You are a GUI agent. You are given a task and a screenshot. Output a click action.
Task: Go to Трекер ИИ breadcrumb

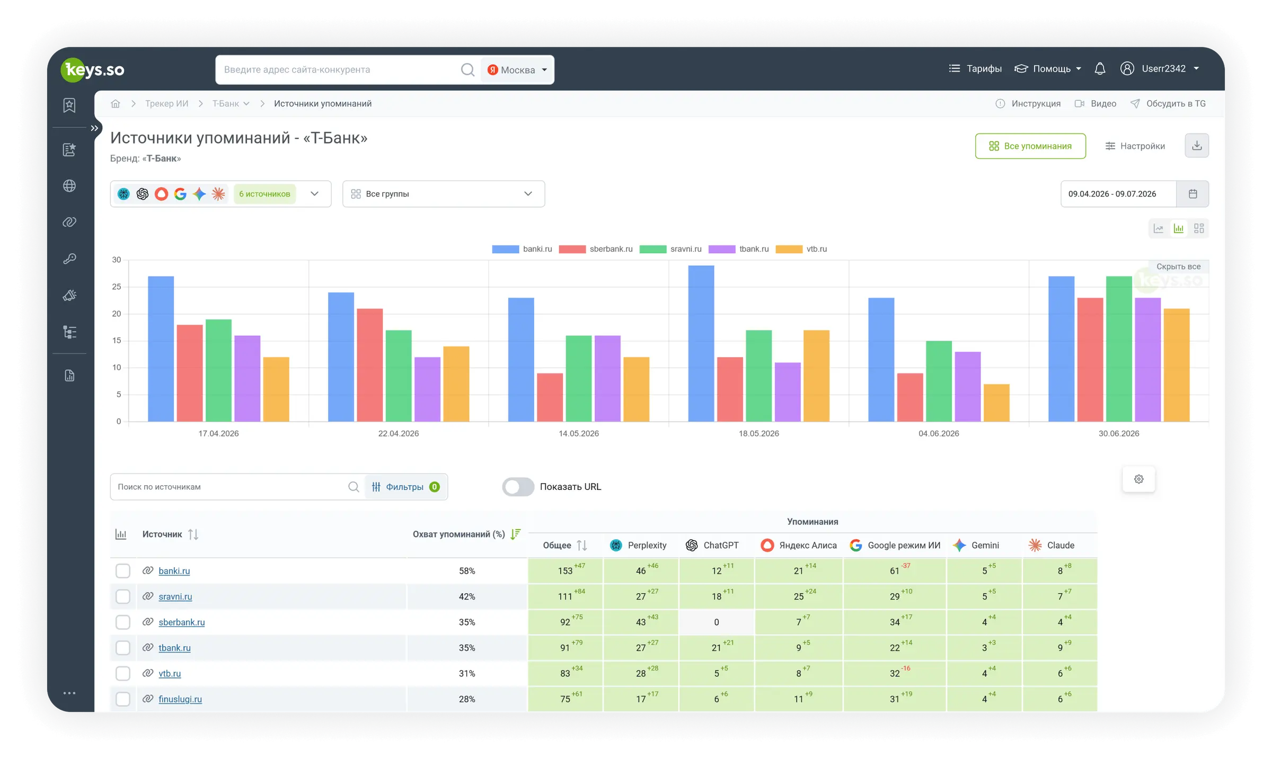tap(167, 104)
